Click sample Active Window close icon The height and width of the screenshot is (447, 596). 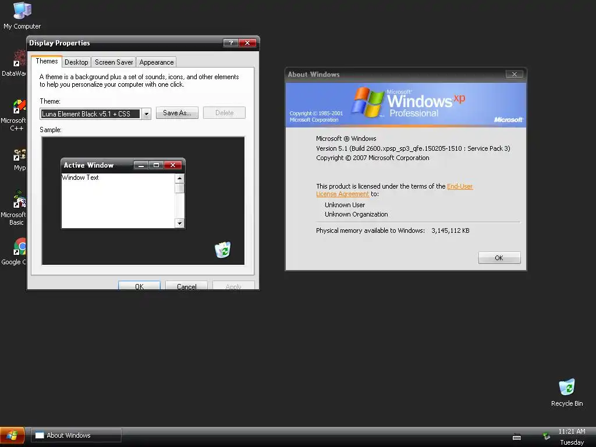(173, 165)
